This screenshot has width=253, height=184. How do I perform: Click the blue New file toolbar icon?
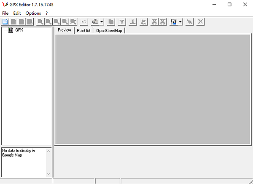click(x=5, y=22)
